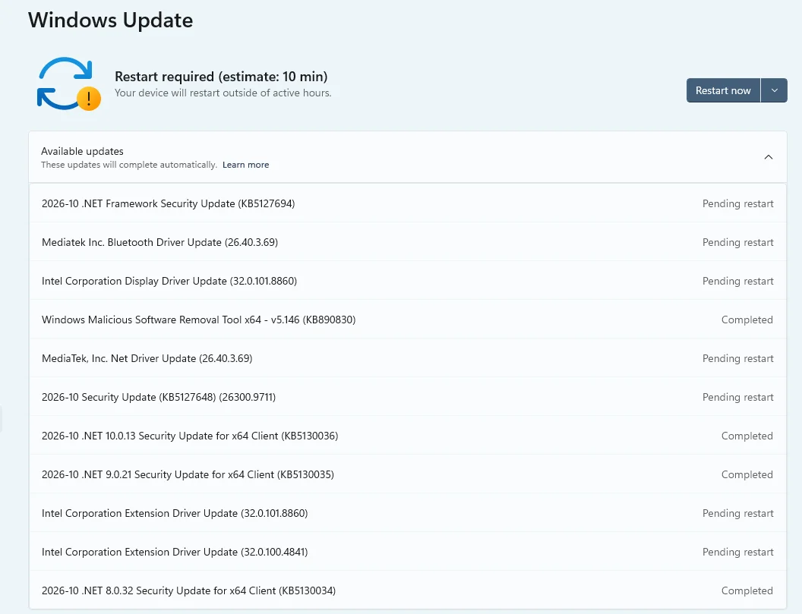Collapse the Available updates section
The image size is (802, 614).
point(768,157)
